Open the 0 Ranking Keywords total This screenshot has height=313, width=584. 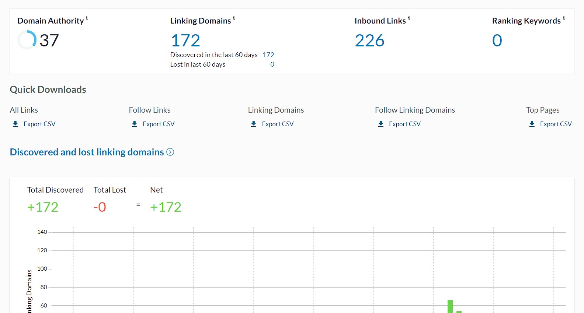[497, 41]
